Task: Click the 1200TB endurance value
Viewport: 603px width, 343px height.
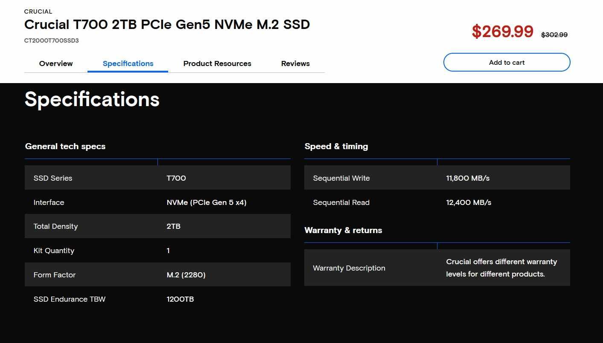Action: click(x=180, y=299)
